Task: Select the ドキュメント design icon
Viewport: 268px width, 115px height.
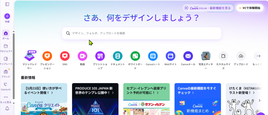Action: (118, 56)
